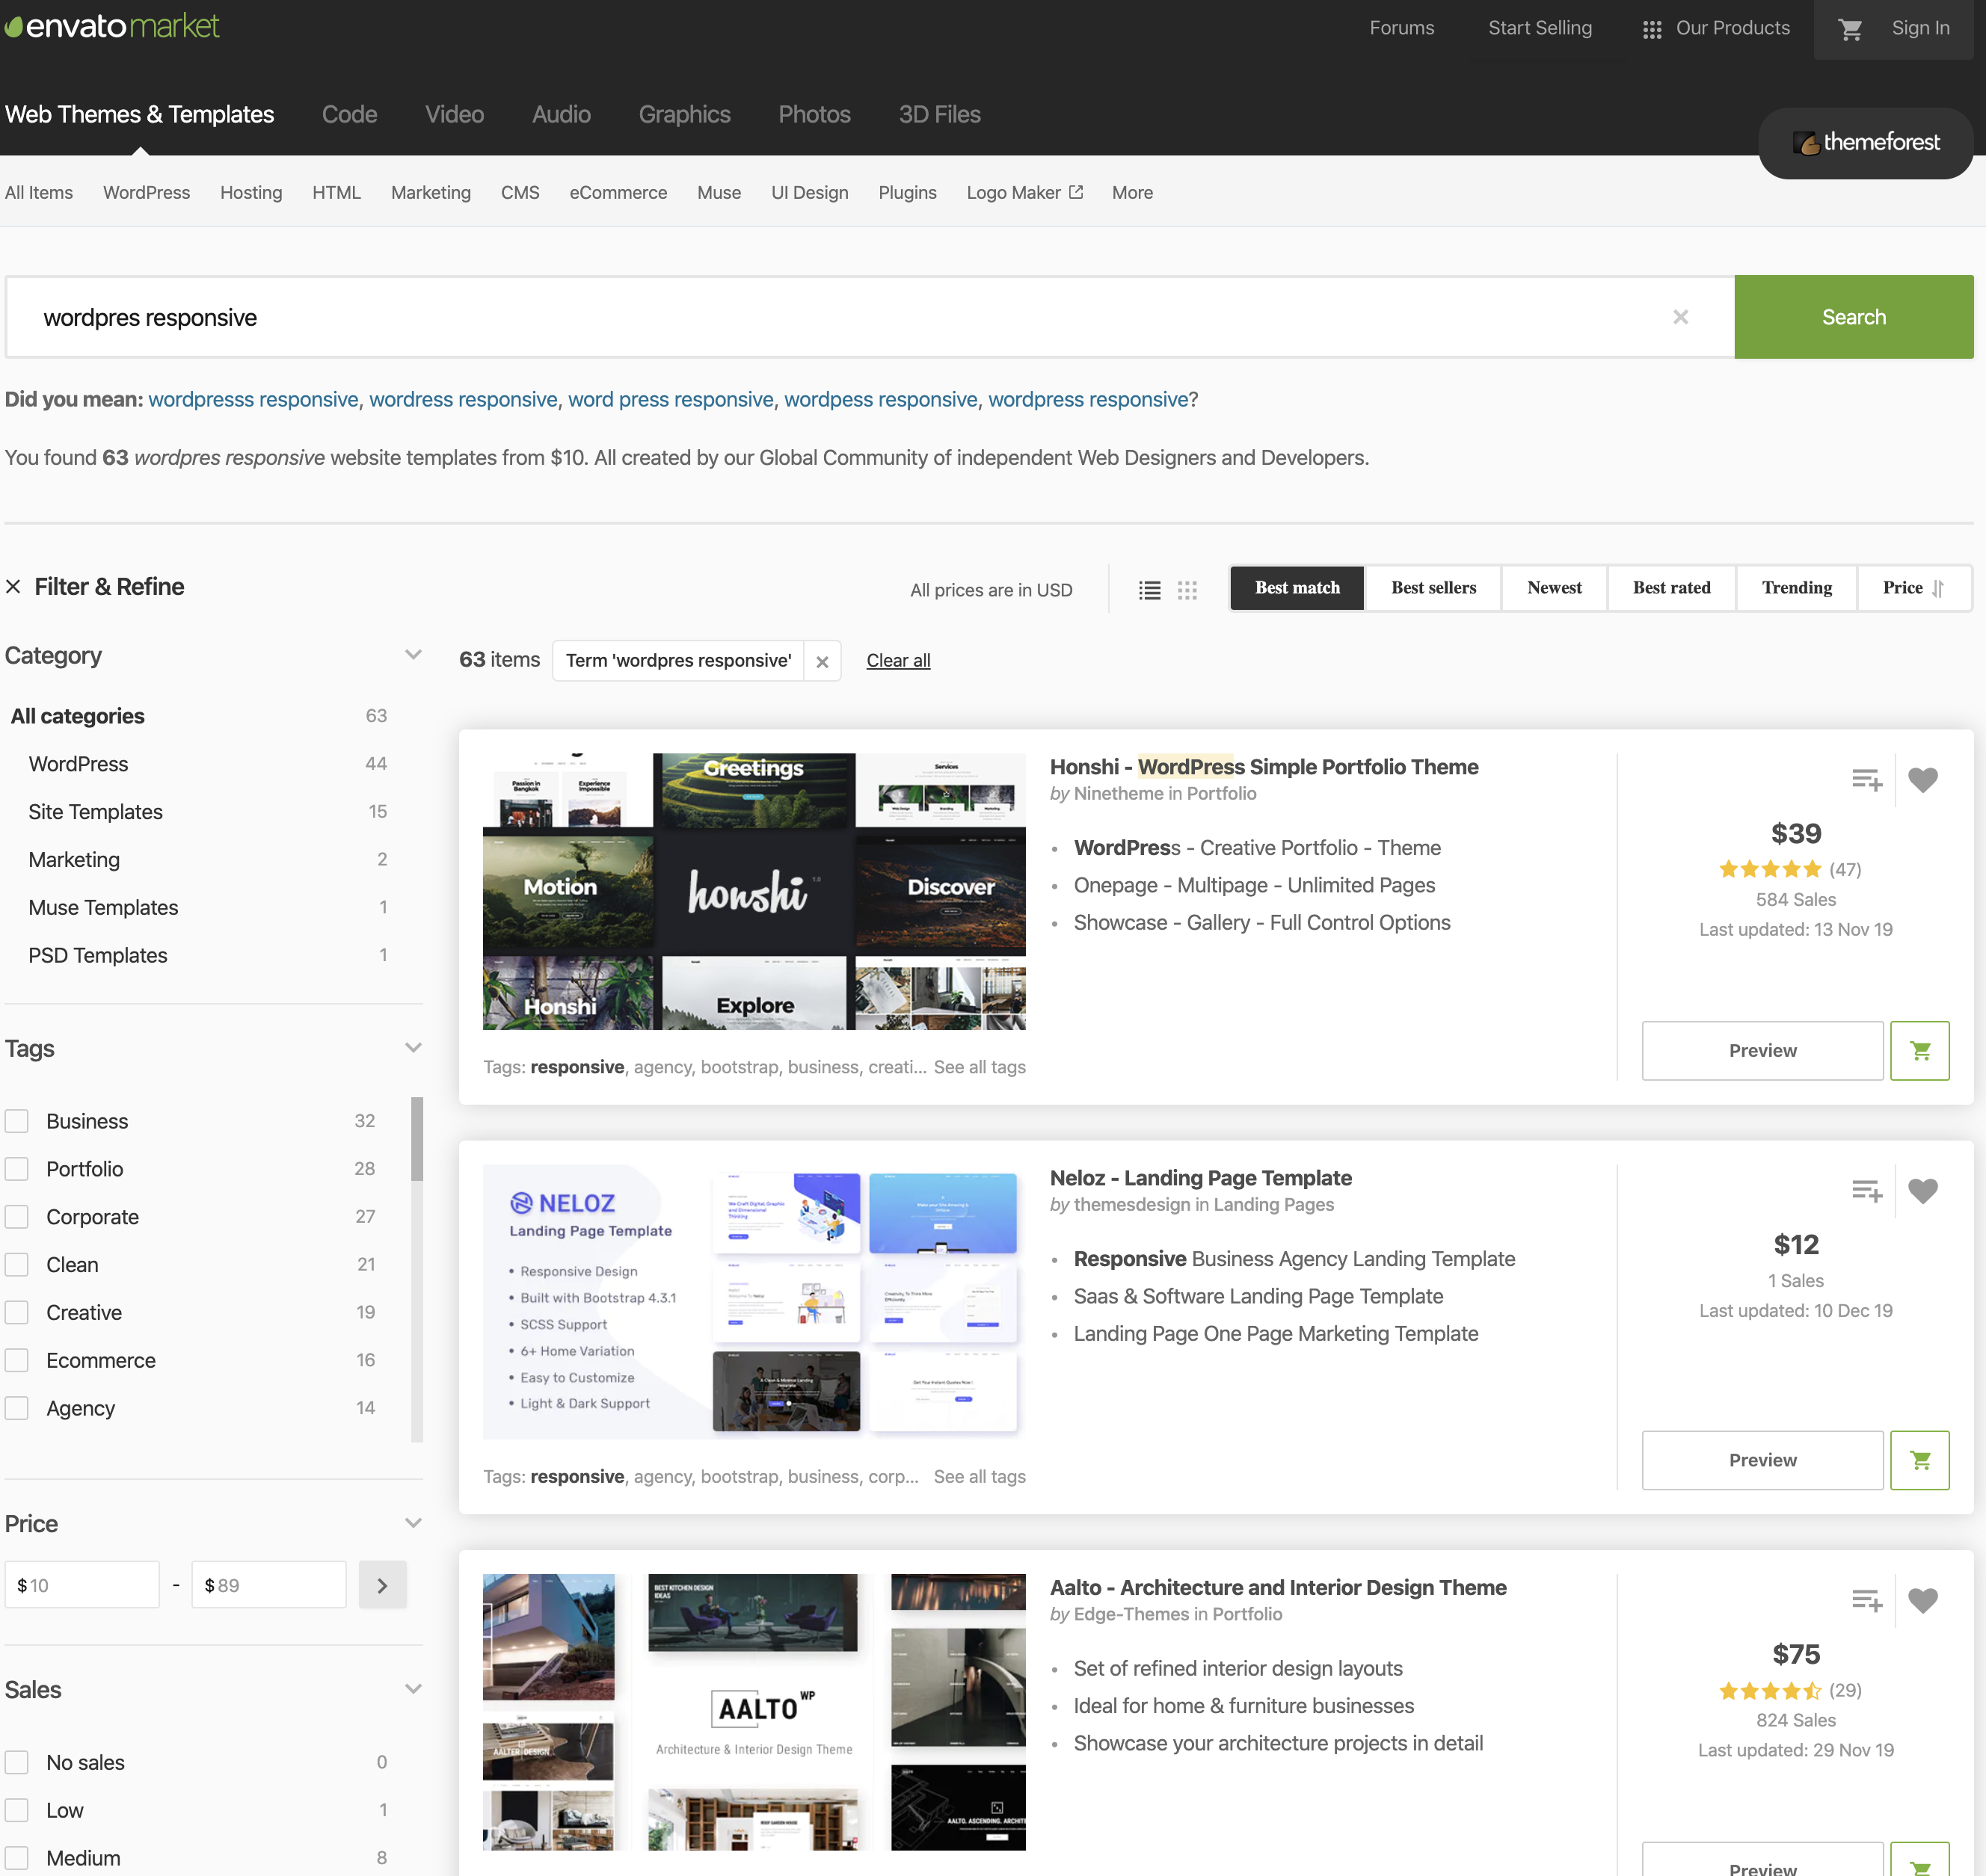Screen dimensions: 1986x1876
Task: Add Honshi theme to a collection
Action: pyautogui.click(x=1866, y=779)
